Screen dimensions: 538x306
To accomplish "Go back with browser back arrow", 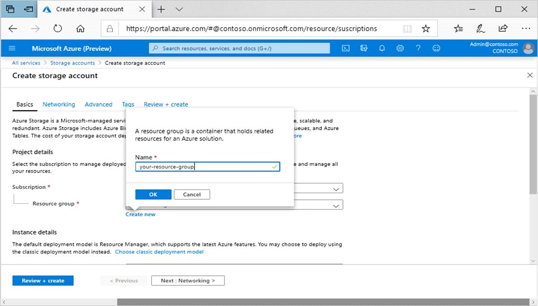I will pyautogui.click(x=13, y=28).
